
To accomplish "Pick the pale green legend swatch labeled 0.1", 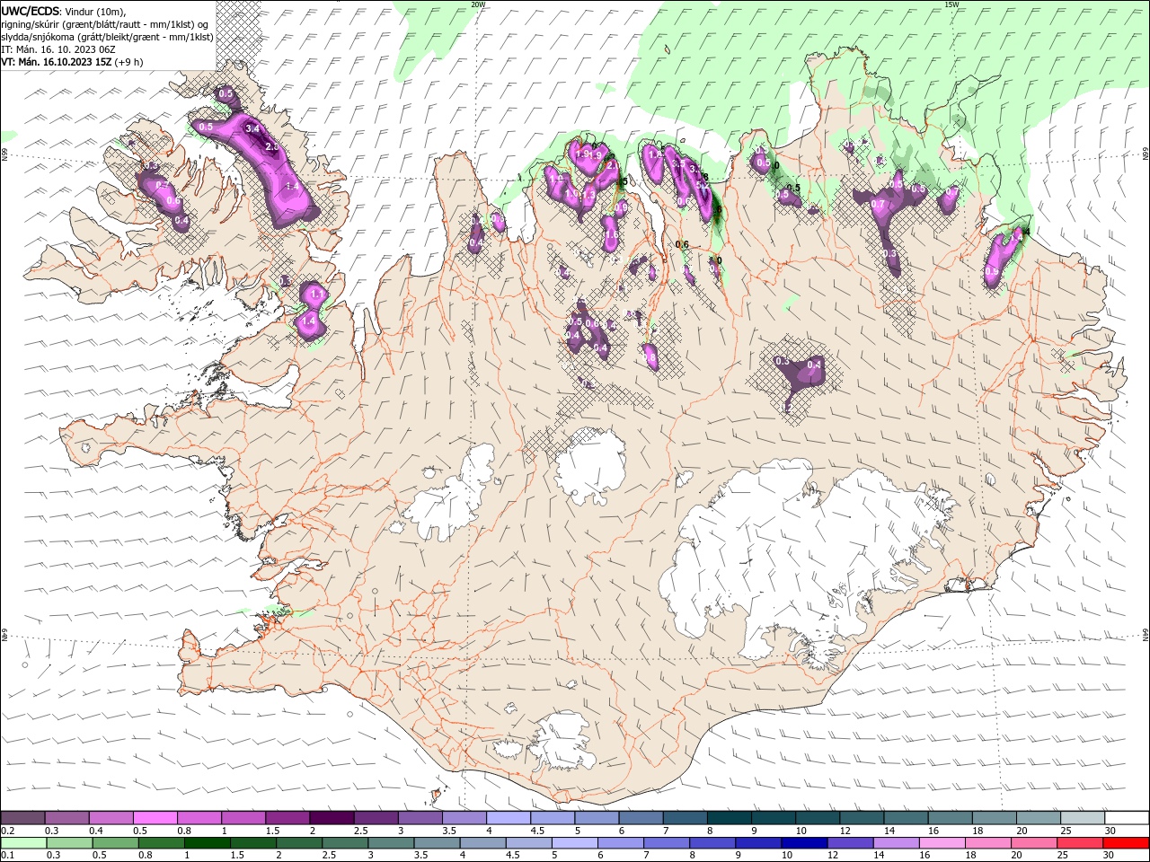I will 24,843.
